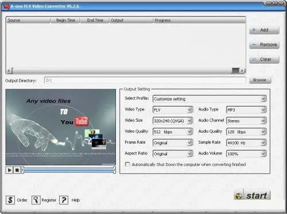The image size is (287, 214).
Task: Click the preview seek slider bar
Action: [68, 170]
